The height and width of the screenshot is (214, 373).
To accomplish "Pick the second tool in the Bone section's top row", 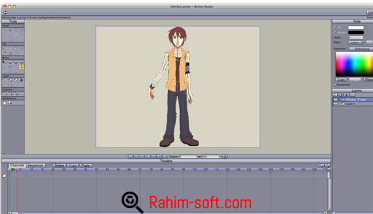I will pyautogui.click(x=10, y=62).
